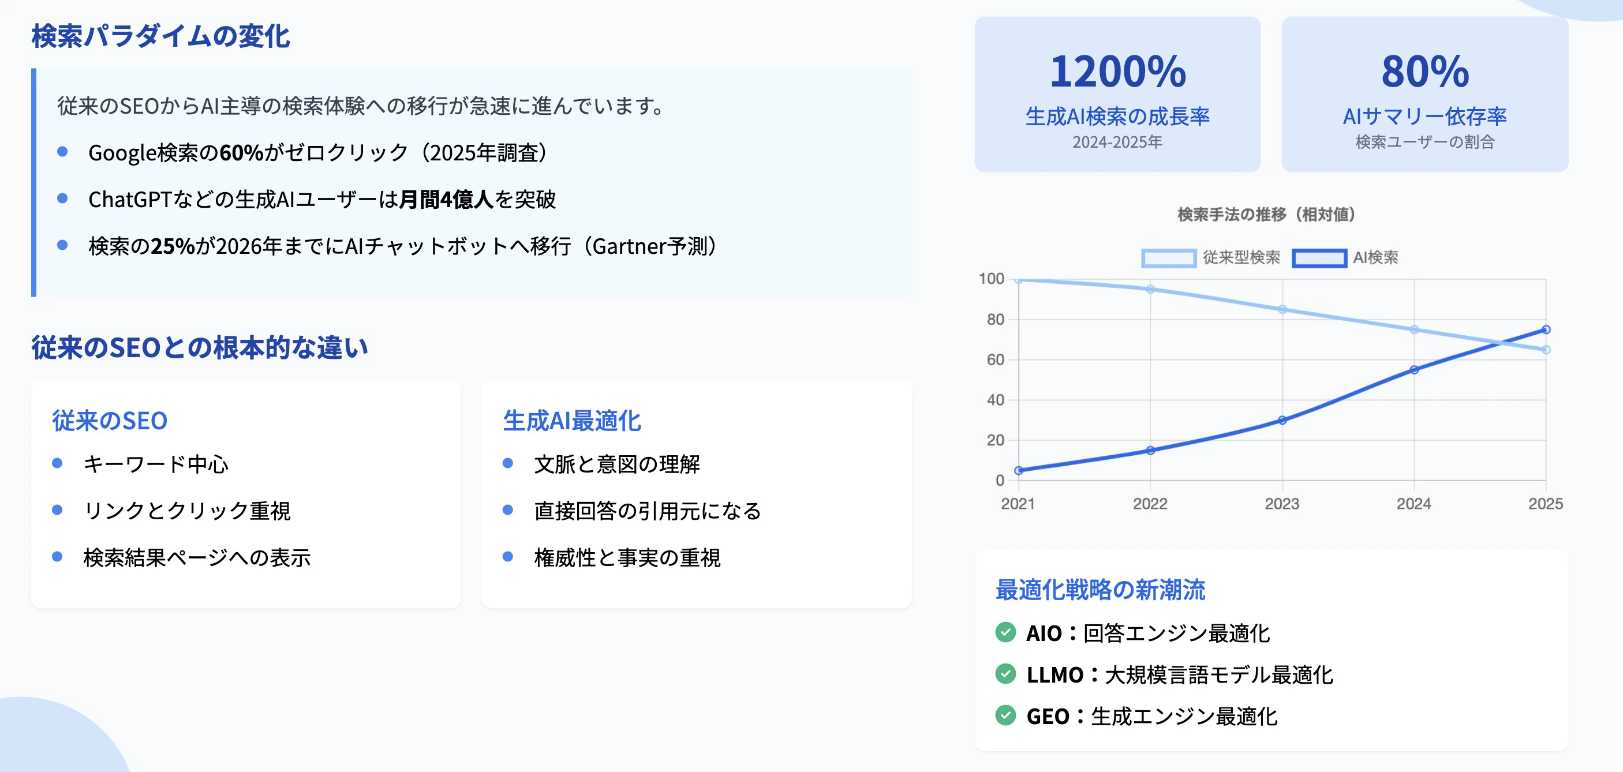The height and width of the screenshot is (772, 1623).
Task: Click the bullet before キーワード中心
Action: (x=57, y=463)
